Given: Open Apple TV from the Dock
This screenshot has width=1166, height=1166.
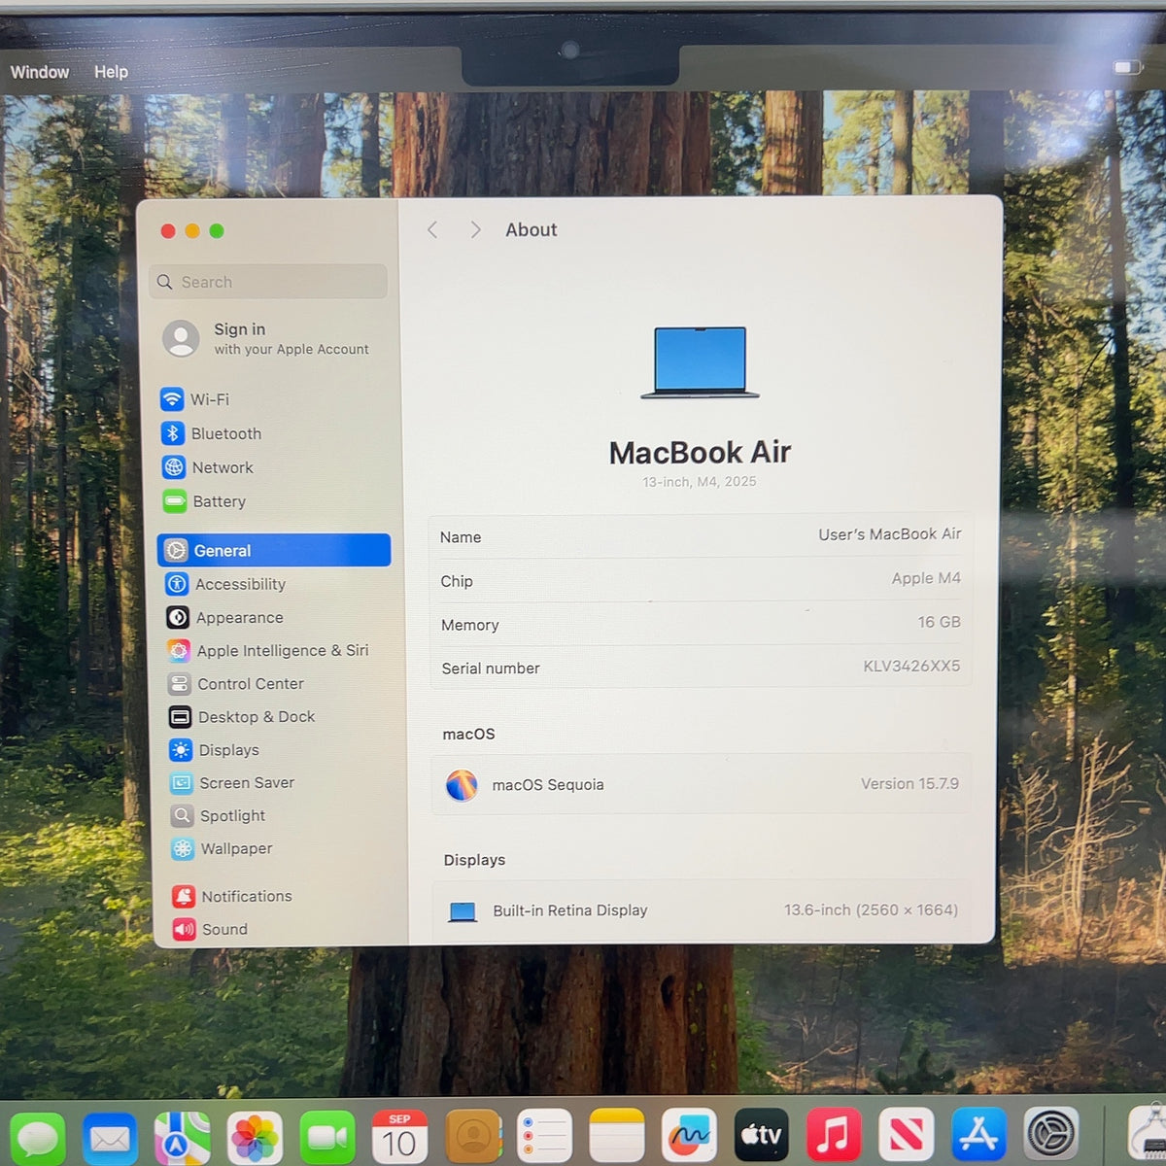Looking at the screenshot, I should 762,1135.
